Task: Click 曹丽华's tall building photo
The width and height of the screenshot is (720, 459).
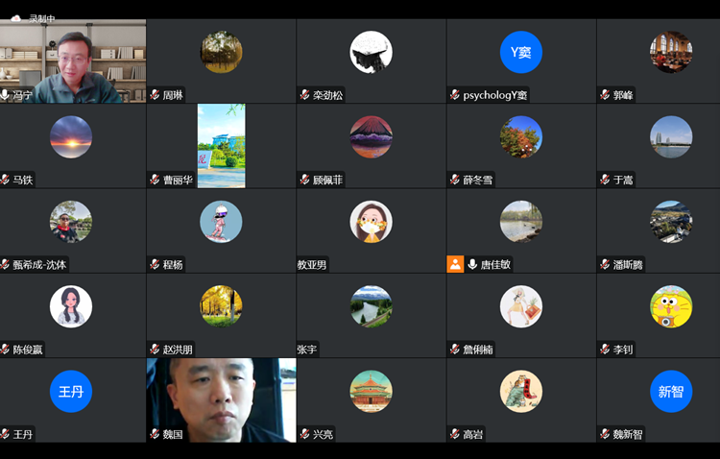Action: (x=221, y=145)
